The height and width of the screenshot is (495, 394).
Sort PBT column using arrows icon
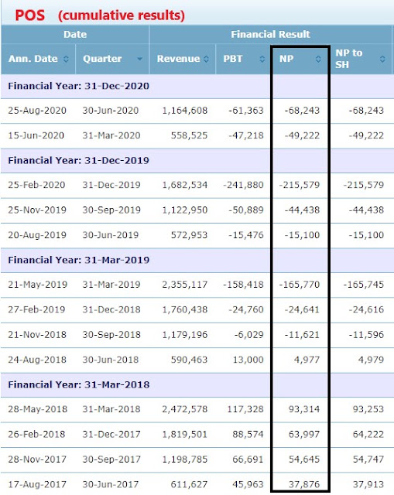[262, 59]
